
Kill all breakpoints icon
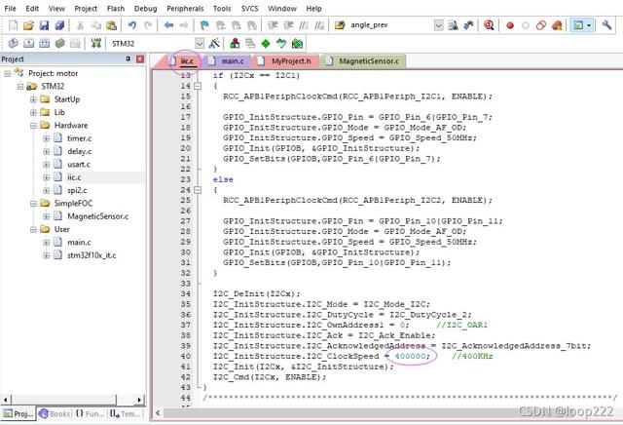[557, 25]
